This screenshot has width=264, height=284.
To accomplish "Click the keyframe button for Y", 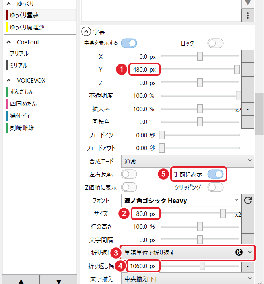I will coord(248,70).
